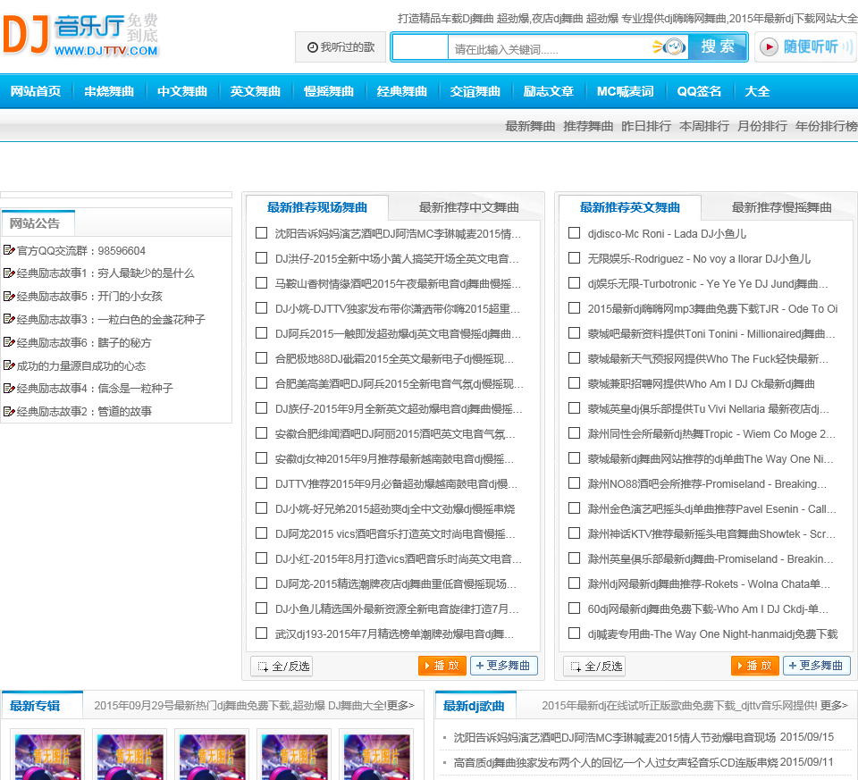Screen dimensions: 858x780
Task: Open 慢摇舞曲 navigation item
Action: [x=328, y=91]
